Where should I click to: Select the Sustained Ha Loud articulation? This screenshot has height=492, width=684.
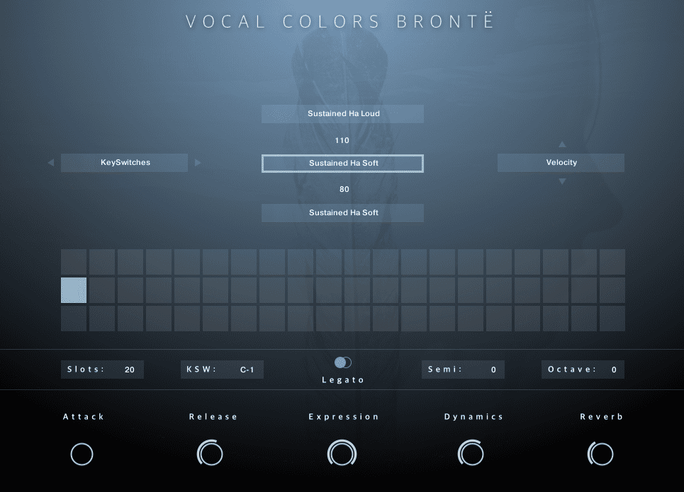pos(342,114)
